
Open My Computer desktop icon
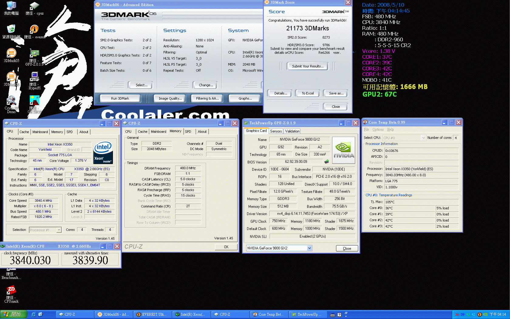(x=11, y=8)
